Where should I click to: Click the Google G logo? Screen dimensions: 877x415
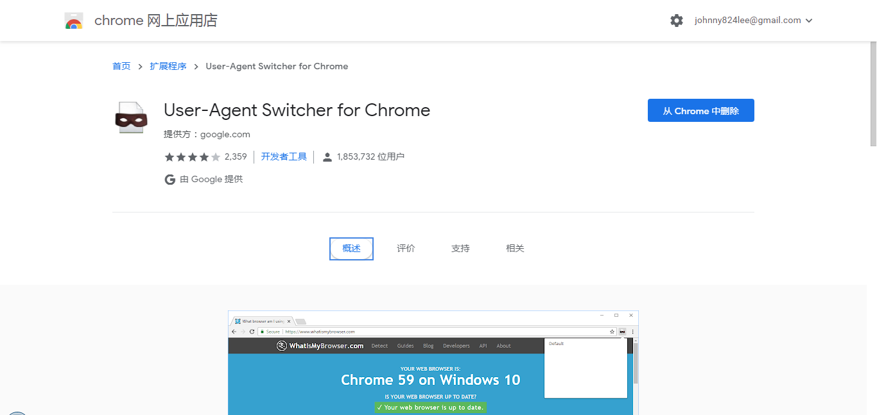click(170, 180)
